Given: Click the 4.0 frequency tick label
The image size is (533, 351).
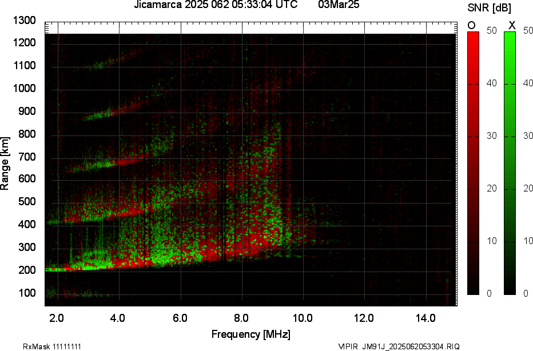Looking at the screenshot, I should (118, 318).
